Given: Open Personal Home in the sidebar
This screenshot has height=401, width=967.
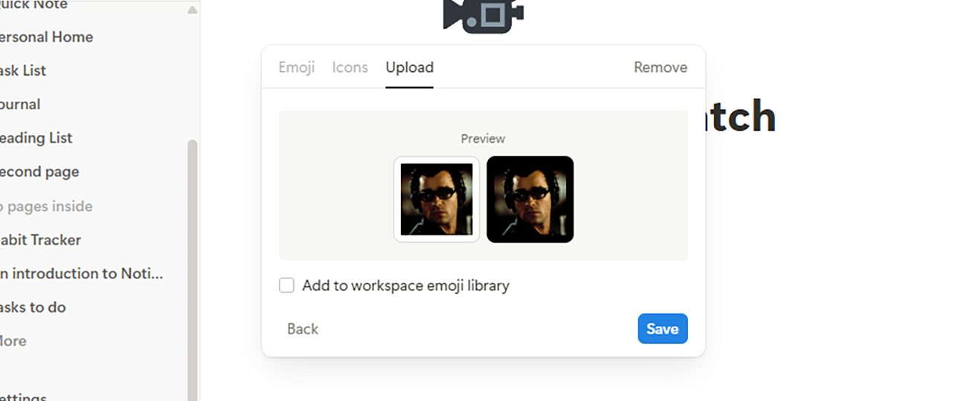Looking at the screenshot, I should point(46,37).
